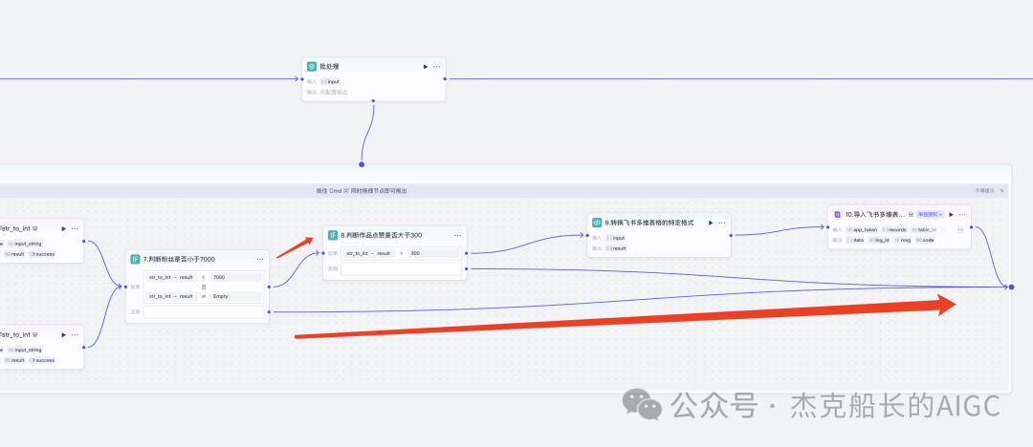Image resolution: width=1033 pixels, height=447 pixels.
Task: Click the 不再提示 link in the hint banner
Action: 985,191
